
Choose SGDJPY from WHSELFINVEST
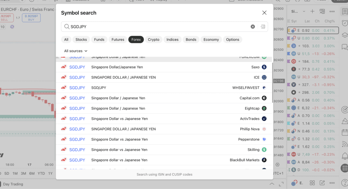point(164,88)
